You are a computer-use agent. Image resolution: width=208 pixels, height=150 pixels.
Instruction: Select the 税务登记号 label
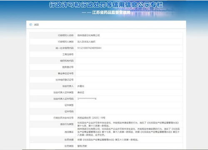click(68, 67)
